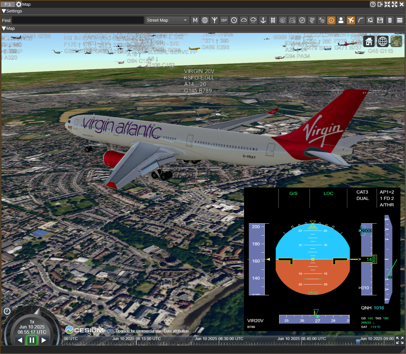Toggle the info names display button
Viewport: 406px width, 354px height.
331,20
